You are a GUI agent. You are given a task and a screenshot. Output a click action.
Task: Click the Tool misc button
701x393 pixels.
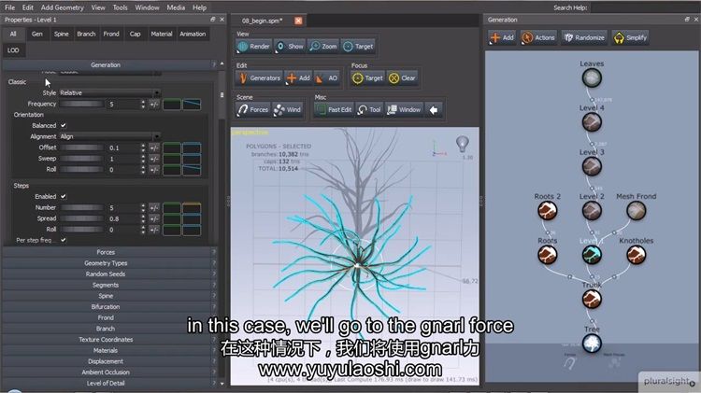coord(369,110)
